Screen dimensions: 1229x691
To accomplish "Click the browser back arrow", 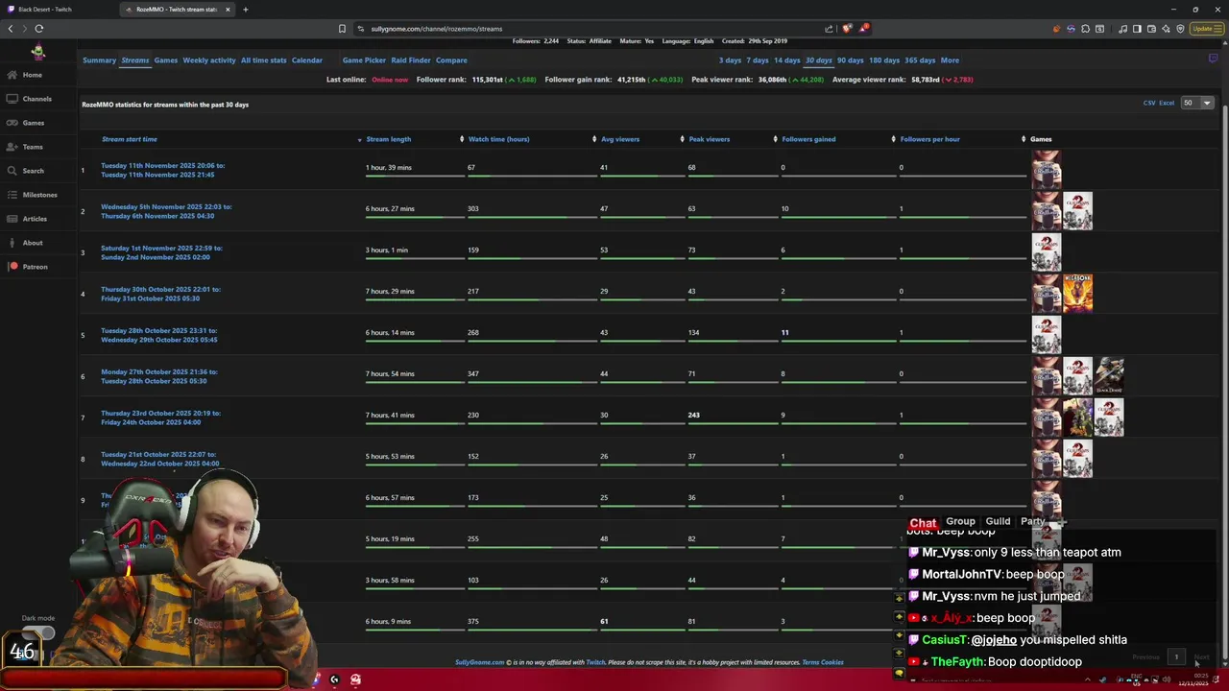I will [11, 29].
